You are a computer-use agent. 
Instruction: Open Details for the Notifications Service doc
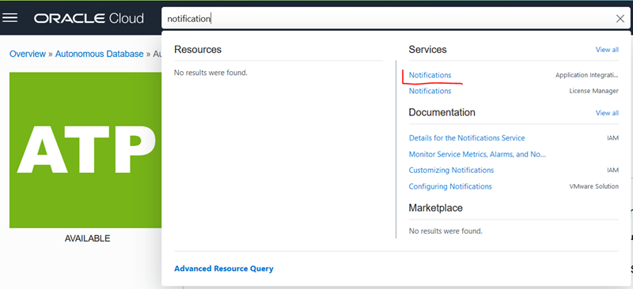click(x=467, y=138)
